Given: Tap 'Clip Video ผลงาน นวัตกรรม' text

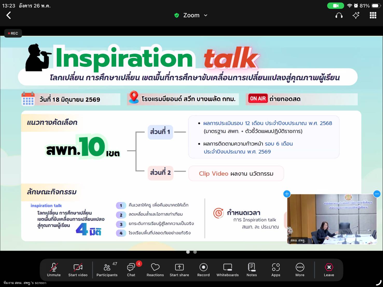Looking at the screenshot, I should point(236,174).
